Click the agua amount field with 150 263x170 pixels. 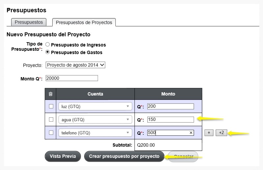click(171, 119)
